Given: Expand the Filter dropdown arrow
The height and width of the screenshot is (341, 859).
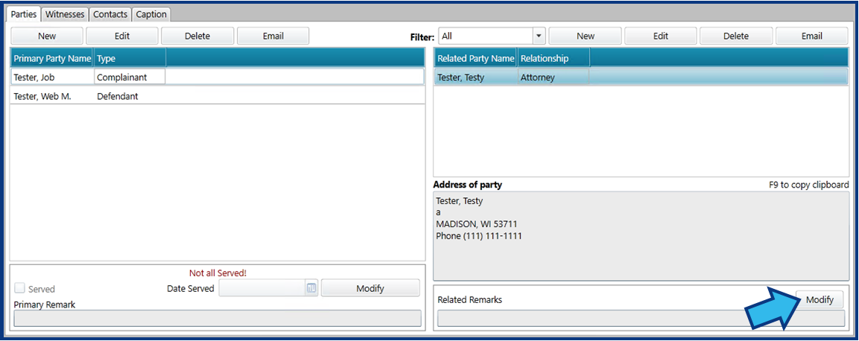Looking at the screenshot, I should pyautogui.click(x=539, y=36).
